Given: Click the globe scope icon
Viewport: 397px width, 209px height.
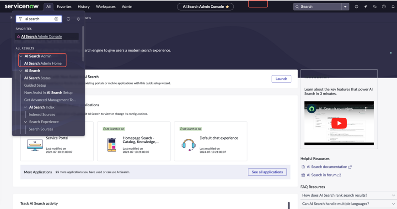Looking at the screenshot, I should (356, 7).
